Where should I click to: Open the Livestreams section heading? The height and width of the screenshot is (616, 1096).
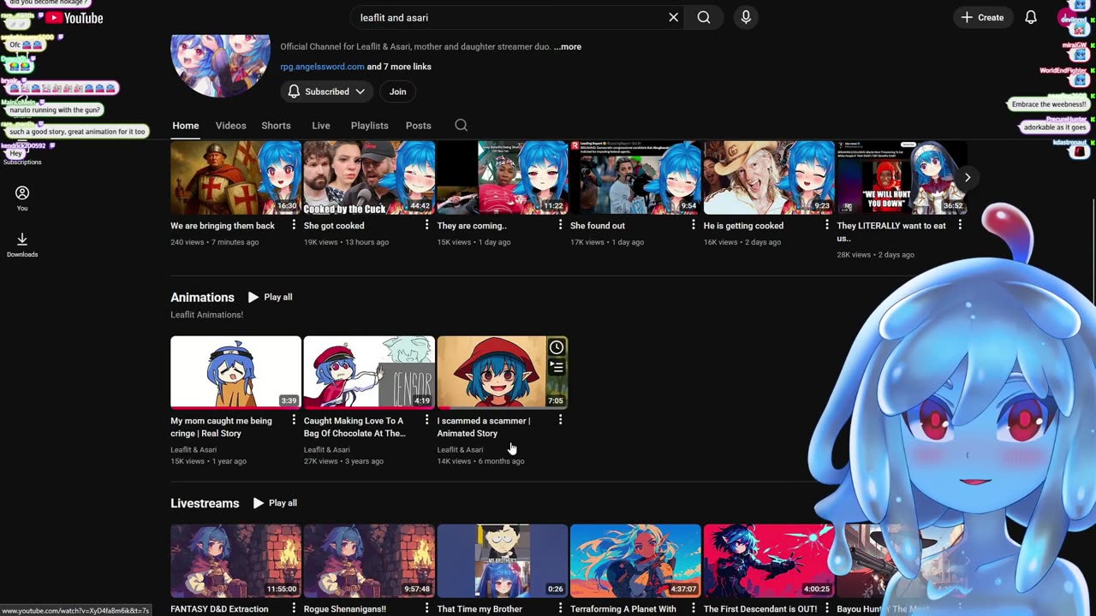coord(205,503)
